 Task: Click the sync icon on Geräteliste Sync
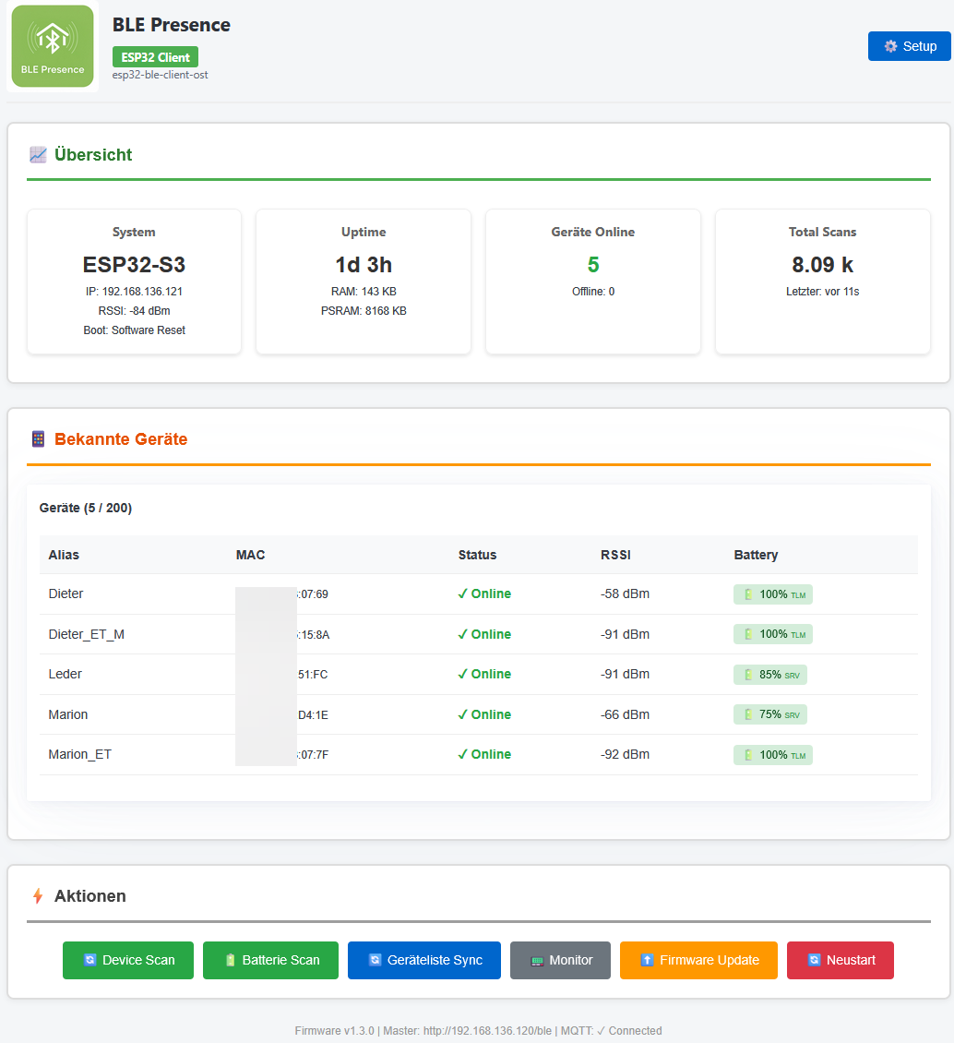pos(375,960)
